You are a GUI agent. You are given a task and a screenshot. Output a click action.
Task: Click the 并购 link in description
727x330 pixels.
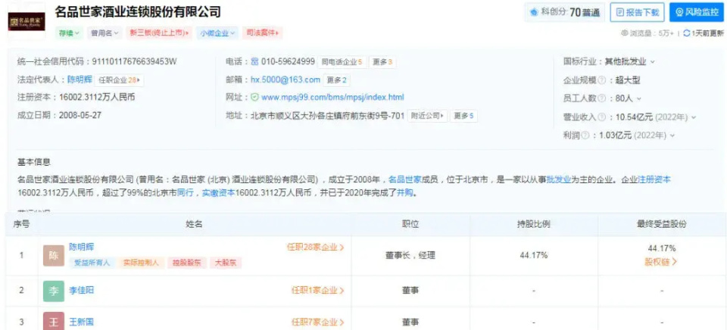coord(404,193)
